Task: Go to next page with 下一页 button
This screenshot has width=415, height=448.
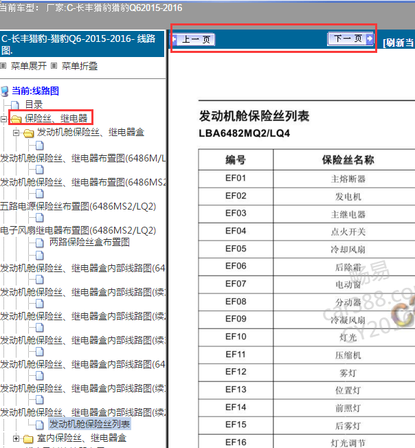Action: [x=350, y=38]
